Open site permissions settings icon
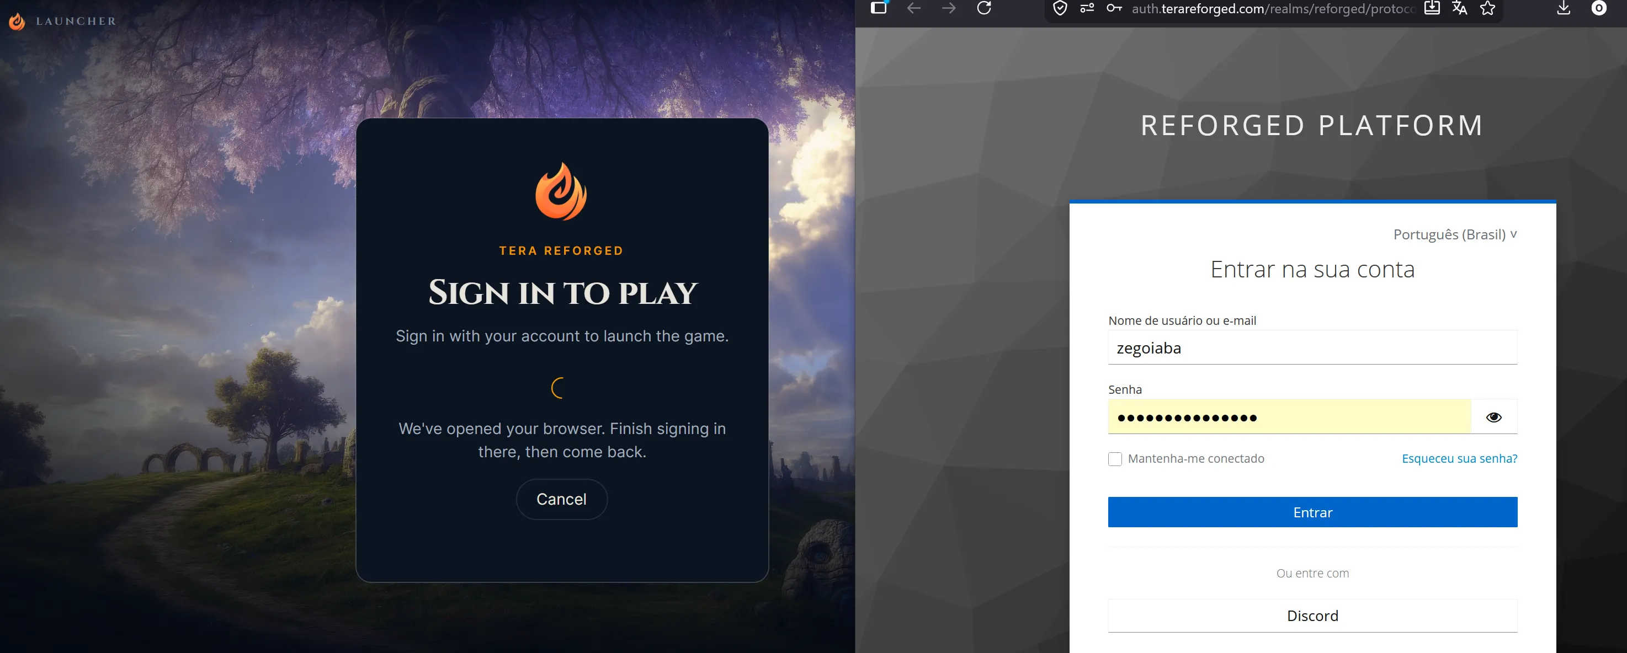 click(x=1087, y=8)
